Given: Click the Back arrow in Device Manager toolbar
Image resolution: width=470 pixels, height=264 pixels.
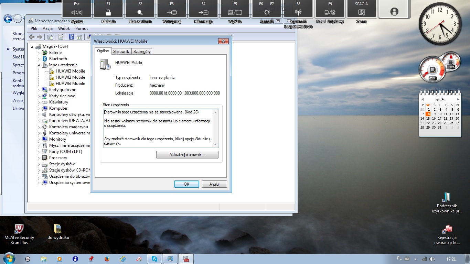Looking at the screenshot, I should pos(32,37).
